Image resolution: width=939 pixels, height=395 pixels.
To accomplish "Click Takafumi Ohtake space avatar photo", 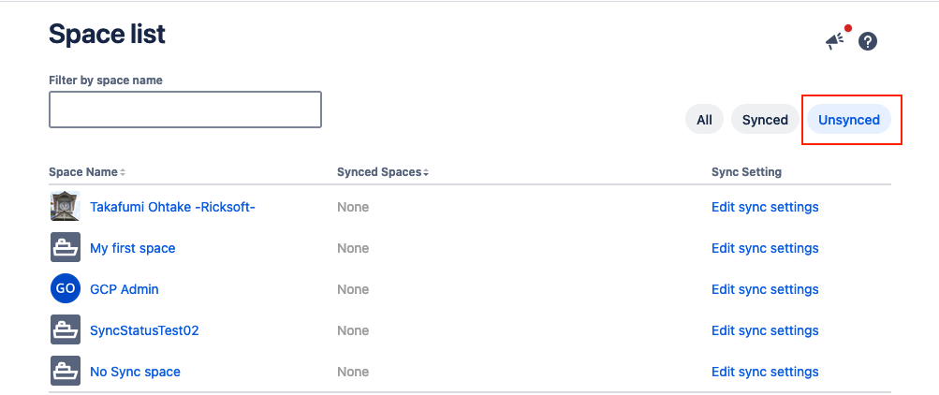I will pyautogui.click(x=66, y=207).
